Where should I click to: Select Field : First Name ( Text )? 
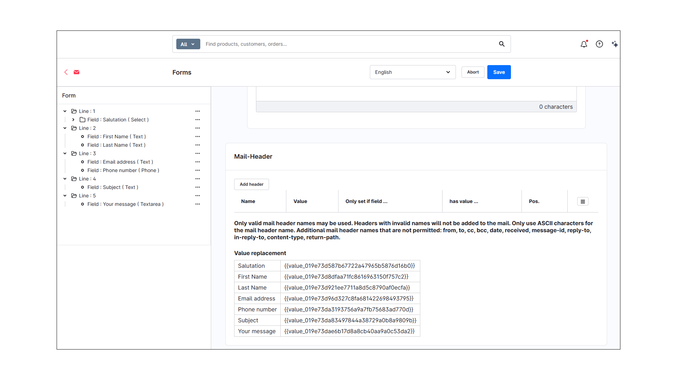tap(116, 137)
